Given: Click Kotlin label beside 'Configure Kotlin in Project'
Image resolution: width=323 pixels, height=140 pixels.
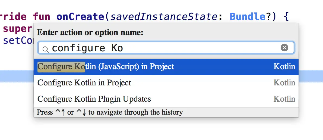Looking at the screenshot, I should pos(284,83).
